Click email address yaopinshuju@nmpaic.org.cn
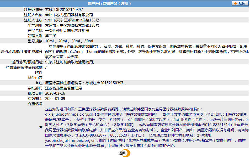 coord(70,140)
